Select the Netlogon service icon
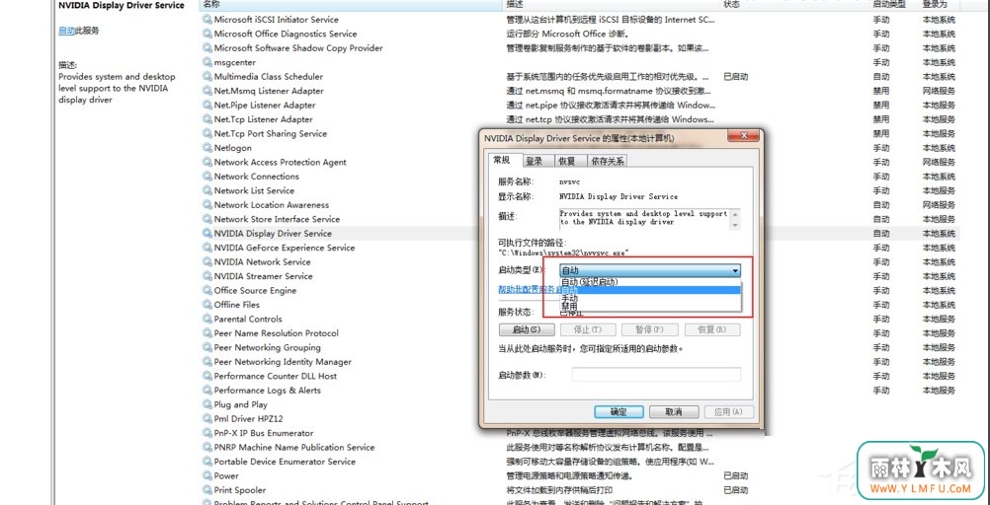 (207, 148)
